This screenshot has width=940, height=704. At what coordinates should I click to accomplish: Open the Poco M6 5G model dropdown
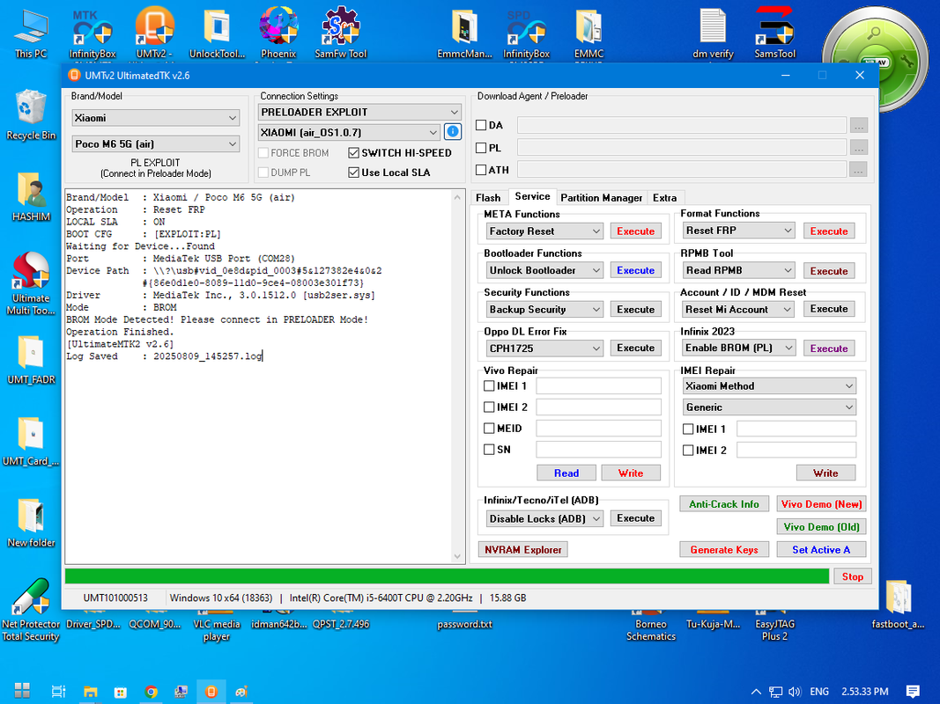pyautogui.click(x=155, y=143)
